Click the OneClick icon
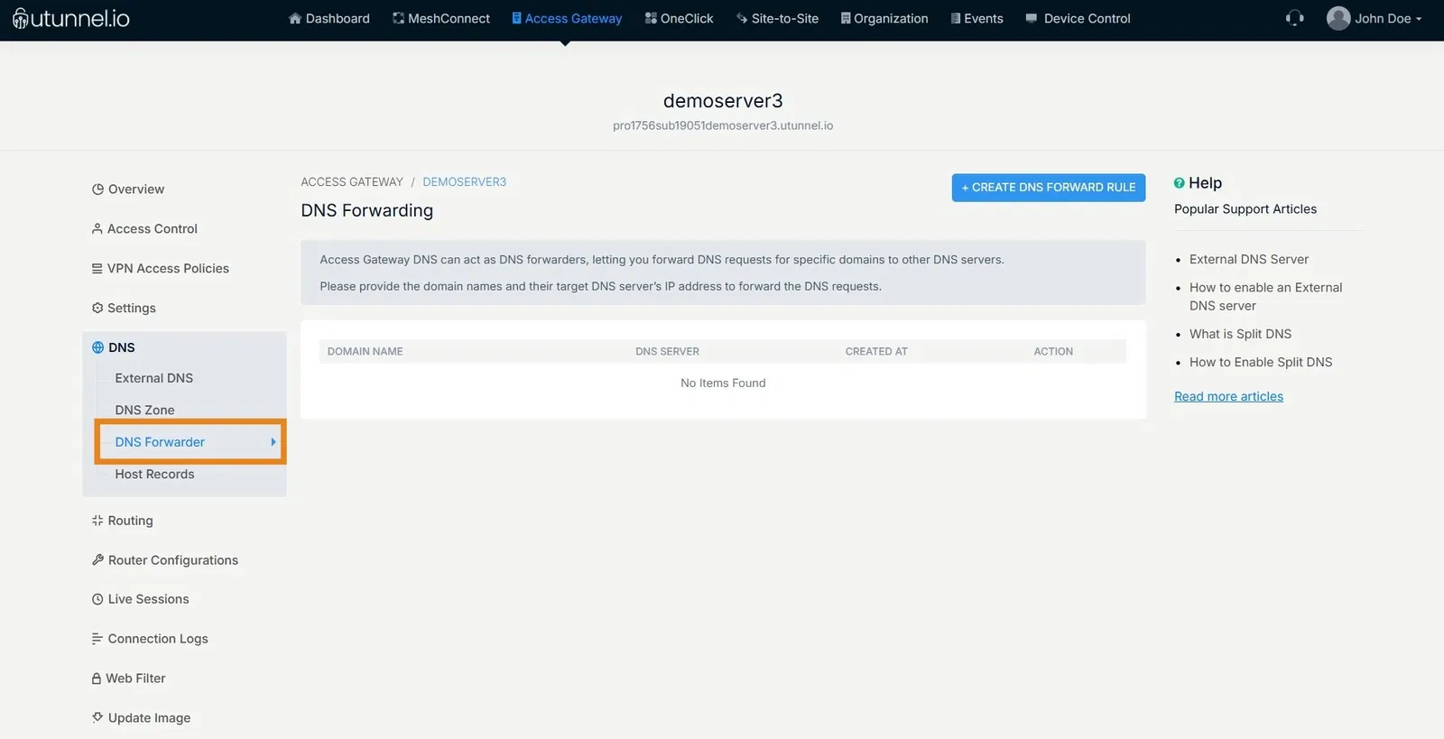Screen dimensions: 1444x739 pos(651,18)
